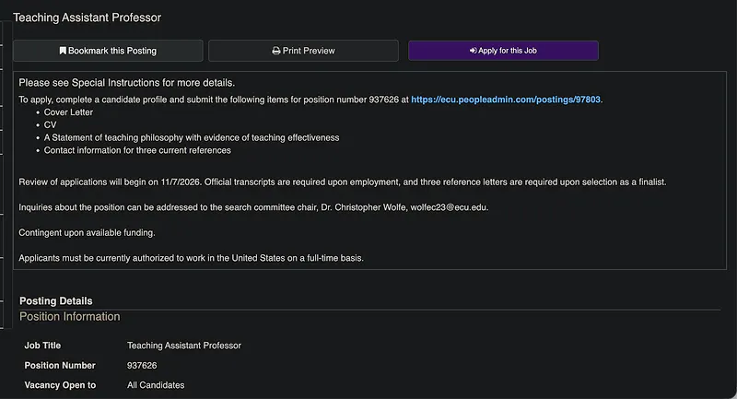Click the bookmark icon on Bookmark this Posting
The width and height of the screenshot is (737, 399).
(63, 51)
